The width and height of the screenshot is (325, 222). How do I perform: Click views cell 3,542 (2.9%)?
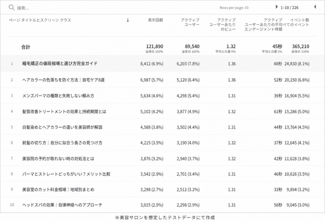[152, 174]
